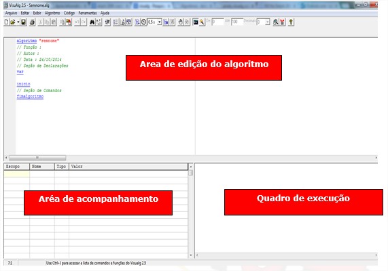
Task: Open an existing algorithm file
Action: [x=13, y=22]
